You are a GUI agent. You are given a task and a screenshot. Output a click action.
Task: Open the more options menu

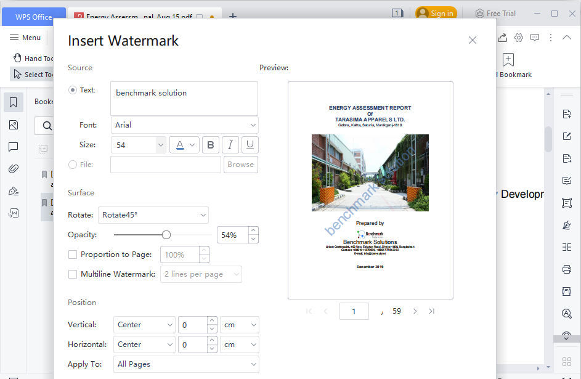(x=551, y=38)
